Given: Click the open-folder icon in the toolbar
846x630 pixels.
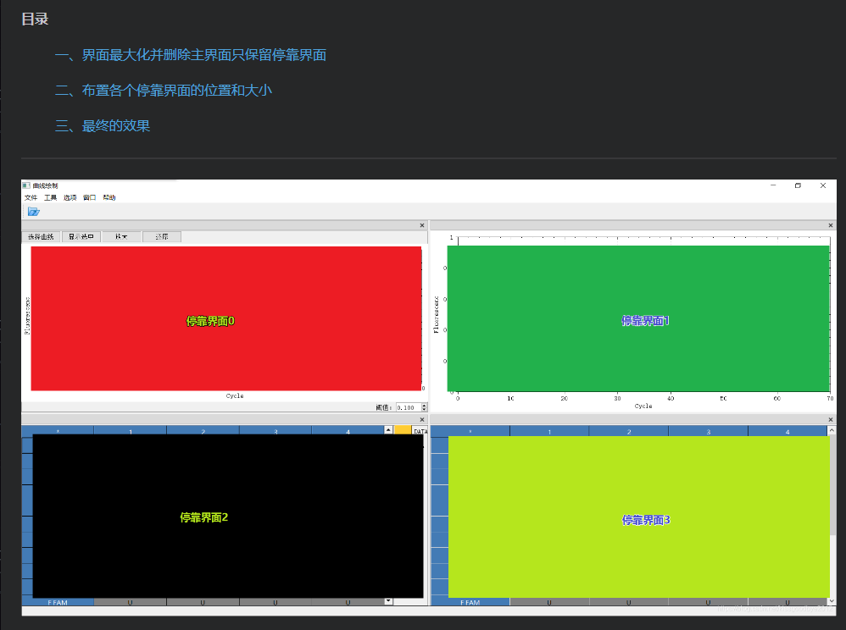Looking at the screenshot, I should [x=33, y=211].
